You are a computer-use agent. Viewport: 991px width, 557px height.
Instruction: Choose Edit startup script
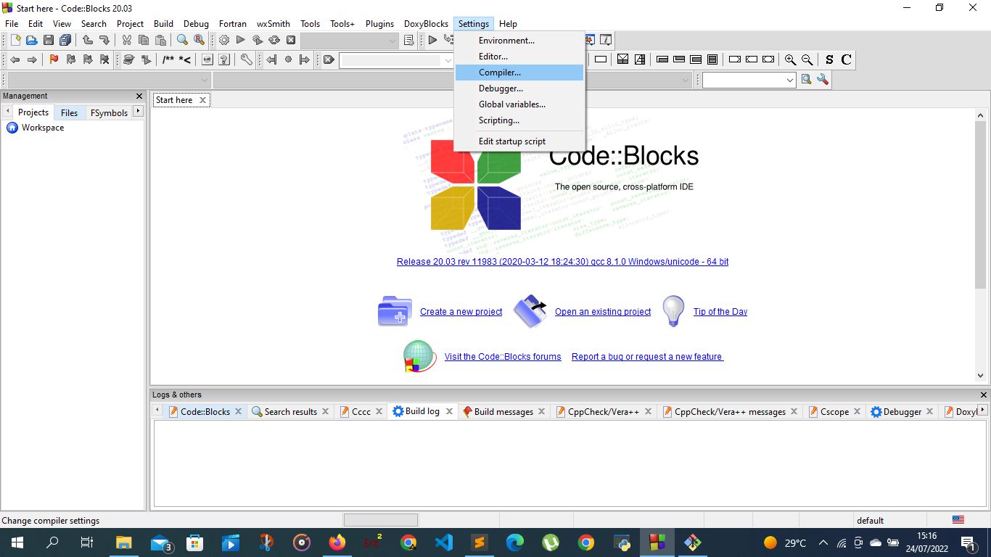tap(519, 141)
